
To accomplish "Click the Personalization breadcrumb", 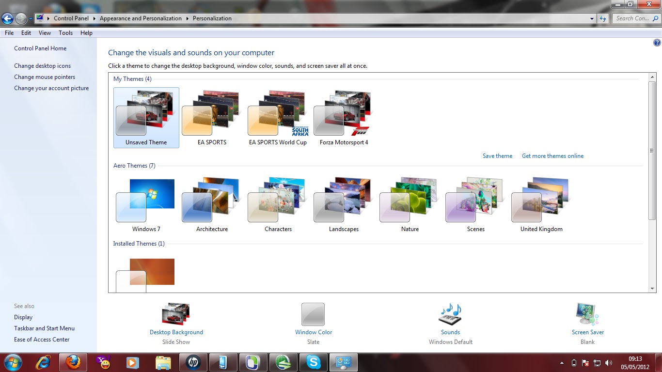I will pyautogui.click(x=212, y=18).
